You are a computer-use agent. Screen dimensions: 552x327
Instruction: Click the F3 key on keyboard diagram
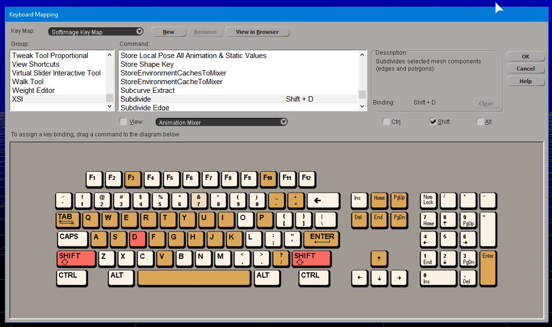133,179
